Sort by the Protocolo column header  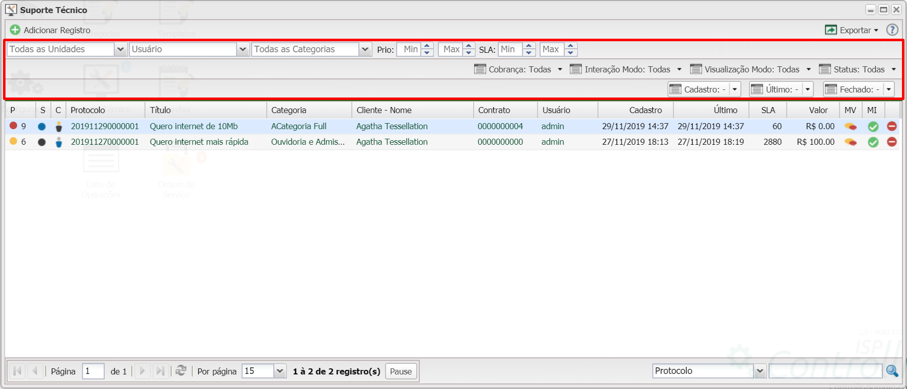(105, 110)
